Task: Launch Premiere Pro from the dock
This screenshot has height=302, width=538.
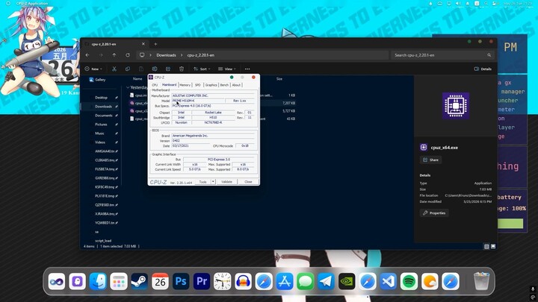Action: (x=202, y=281)
